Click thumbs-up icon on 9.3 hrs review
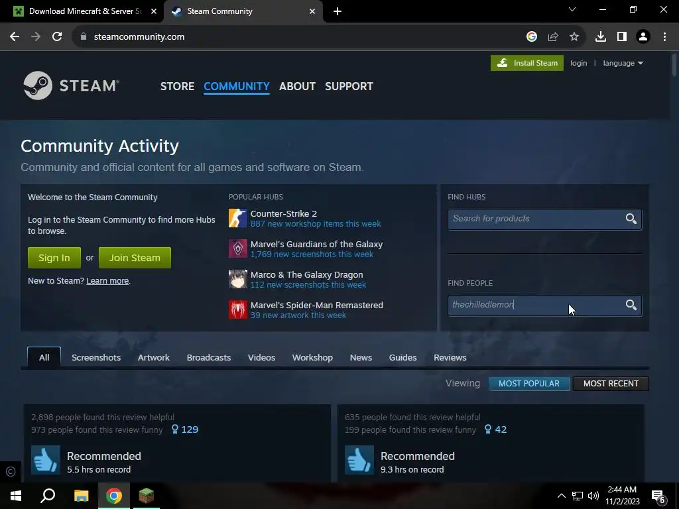Image resolution: width=679 pixels, height=509 pixels. pos(359,460)
